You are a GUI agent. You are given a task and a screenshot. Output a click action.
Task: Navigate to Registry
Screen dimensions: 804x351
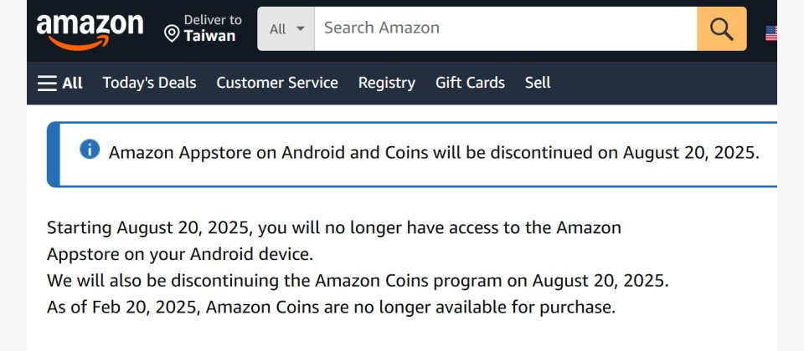click(387, 83)
